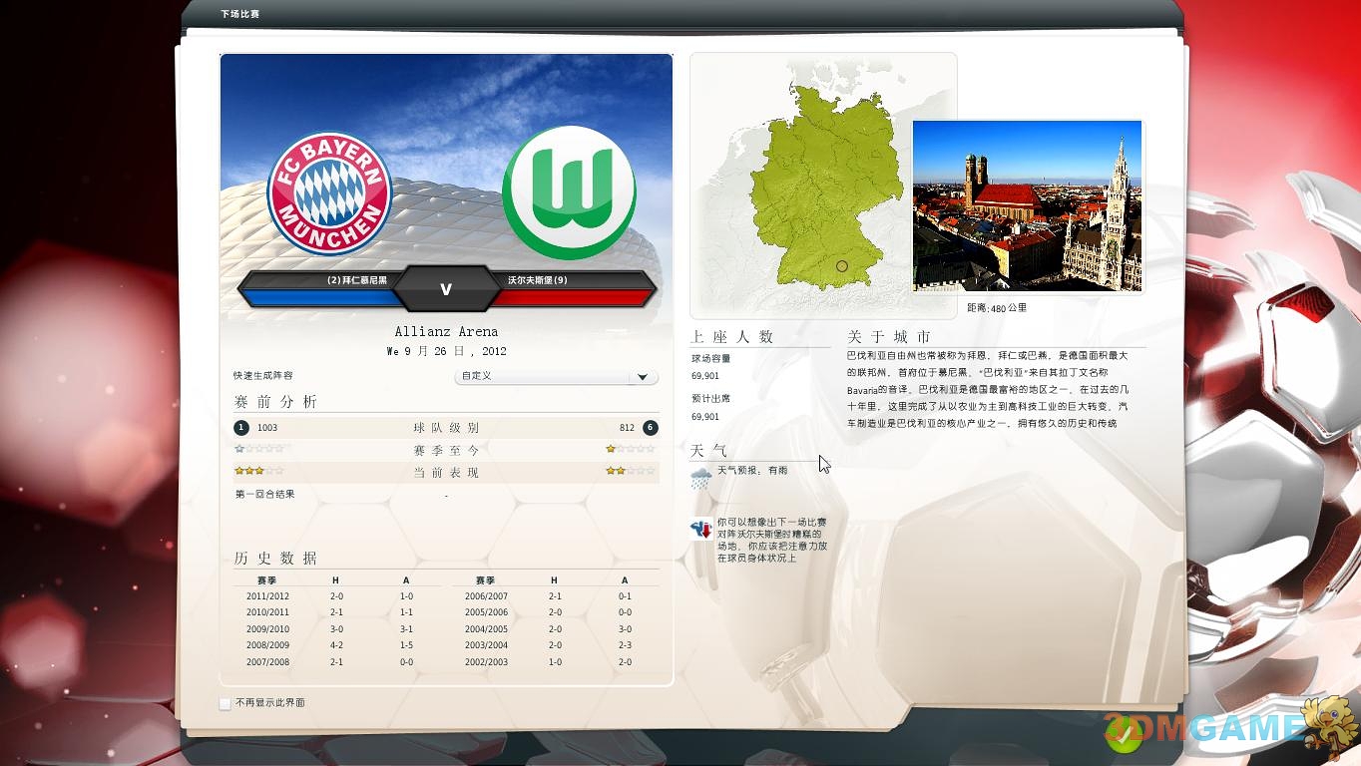The height and width of the screenshot is (766, 1361).
Task: Click the Munich location marker on Germany map
Action: [x=841, y=266]
